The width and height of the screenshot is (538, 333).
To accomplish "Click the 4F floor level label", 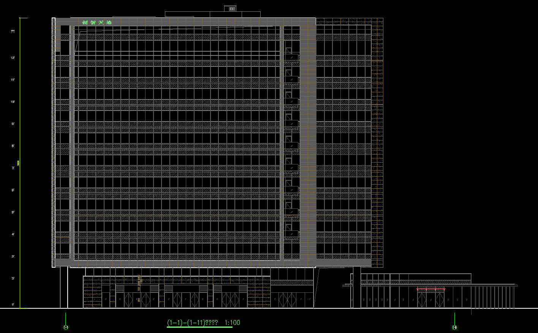I will (13, 235).
